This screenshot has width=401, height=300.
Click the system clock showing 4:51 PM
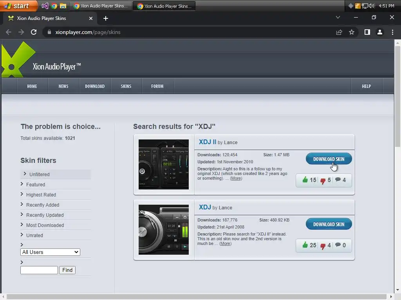(x=386, y=6)
